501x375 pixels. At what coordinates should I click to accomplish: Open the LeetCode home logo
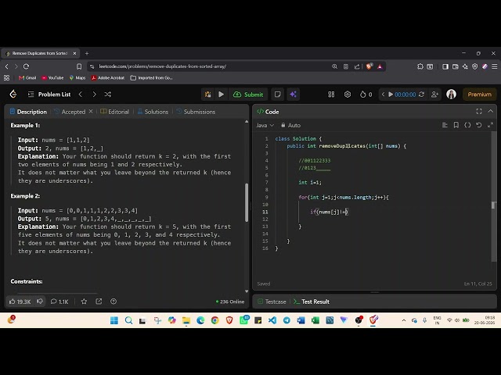[13, 94]
